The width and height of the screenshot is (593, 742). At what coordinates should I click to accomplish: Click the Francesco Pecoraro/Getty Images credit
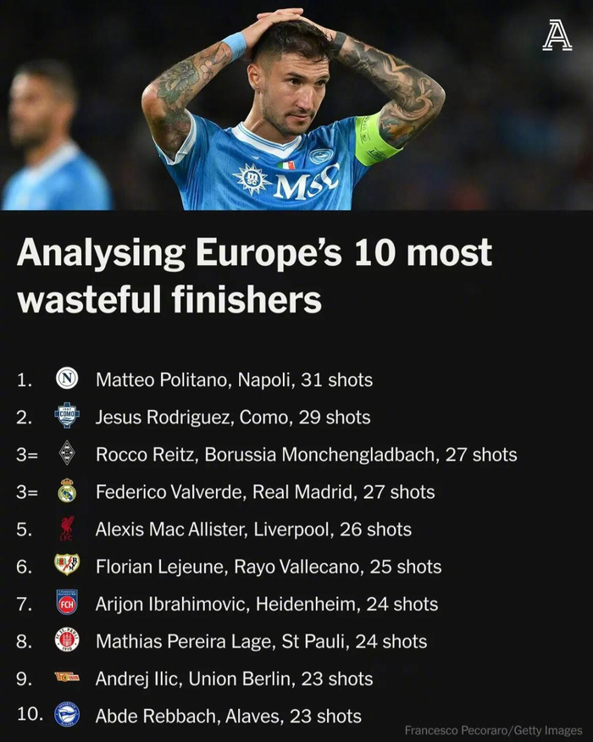click(x=493, y=729)
